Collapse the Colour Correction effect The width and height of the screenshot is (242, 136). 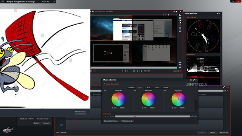[x=104, y=84]
